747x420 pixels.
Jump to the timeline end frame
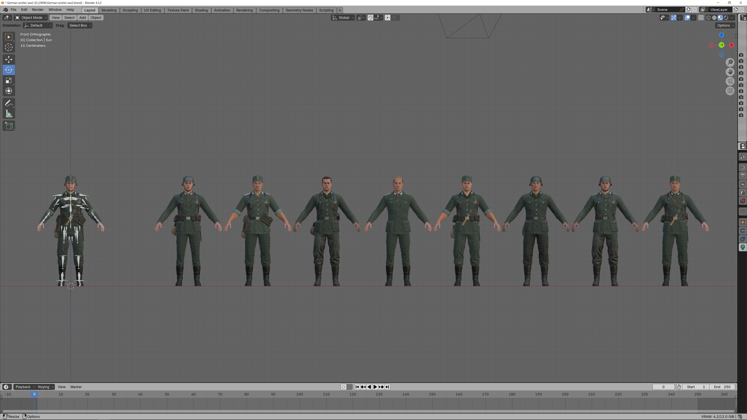(387, 387)
